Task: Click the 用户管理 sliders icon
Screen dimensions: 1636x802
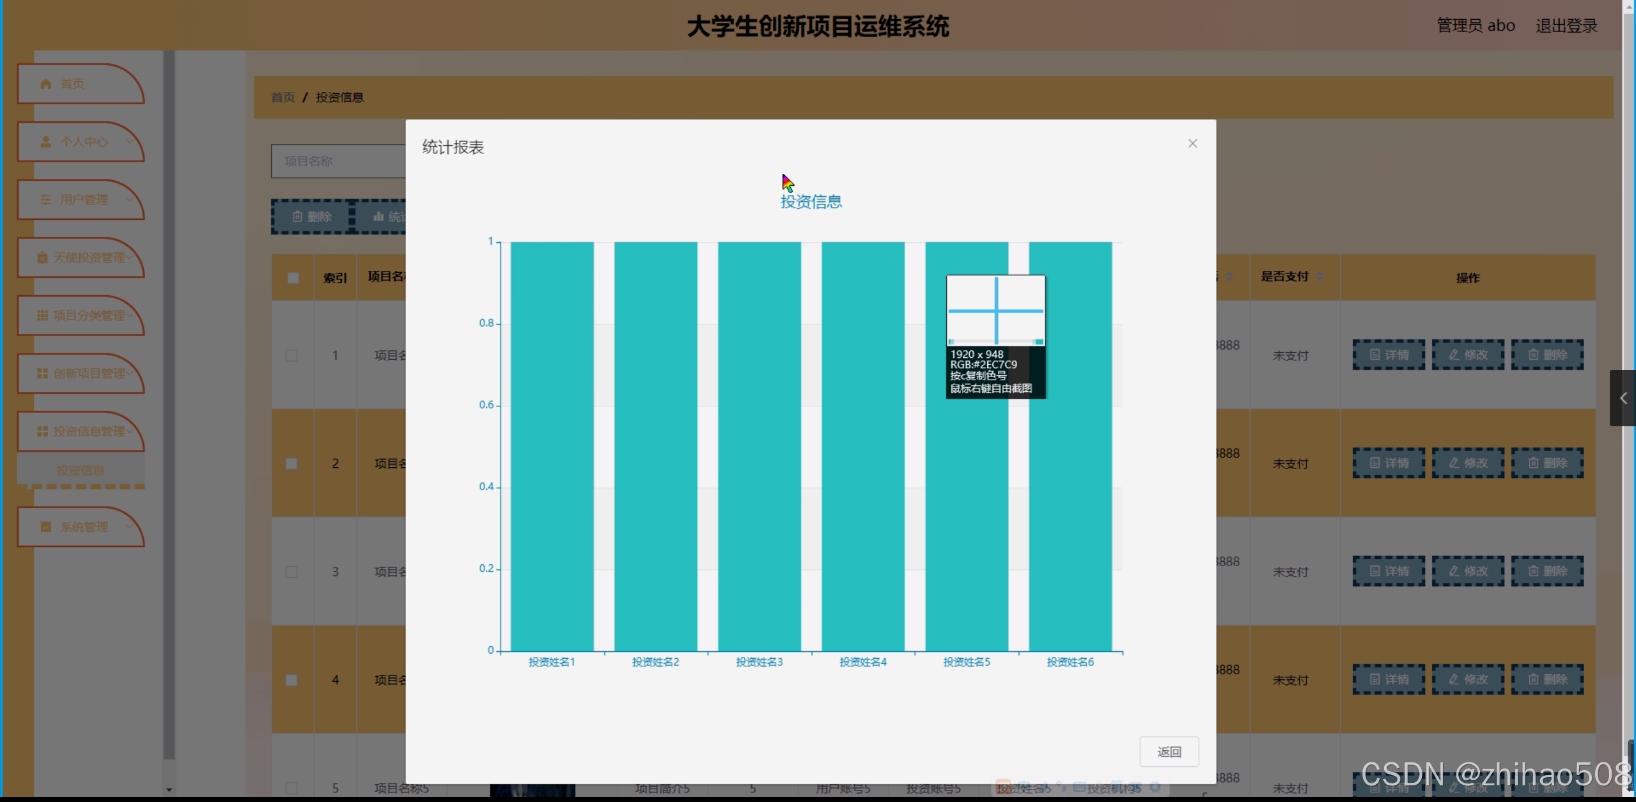Action: (45, 199)
